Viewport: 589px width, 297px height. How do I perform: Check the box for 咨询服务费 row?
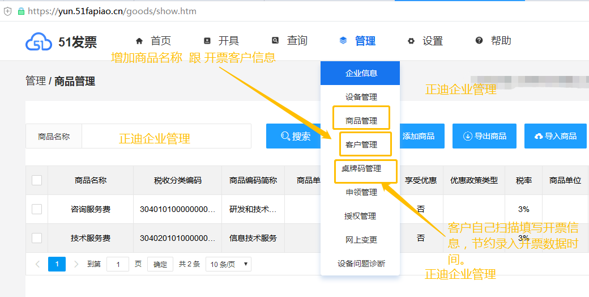point(37,209)
